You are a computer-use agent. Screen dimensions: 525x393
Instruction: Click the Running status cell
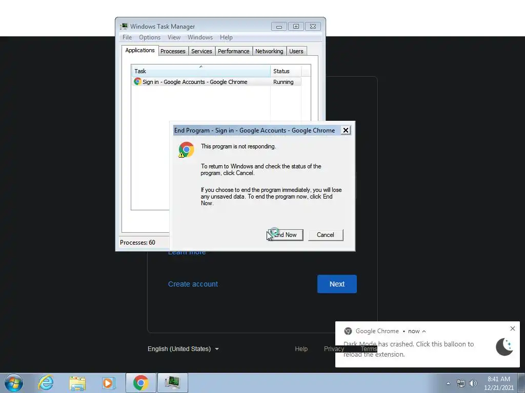283,82
